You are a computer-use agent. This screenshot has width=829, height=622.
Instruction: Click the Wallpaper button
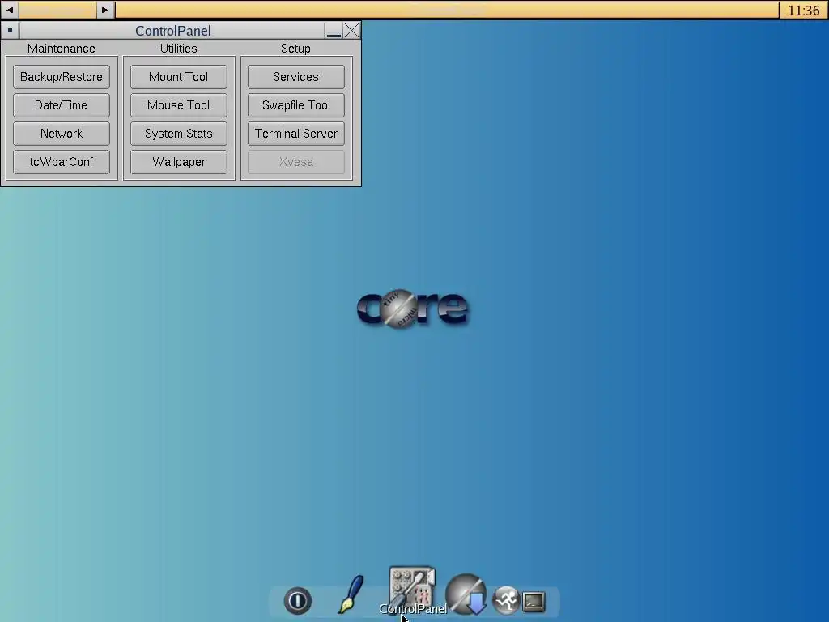tap(179, 162)
